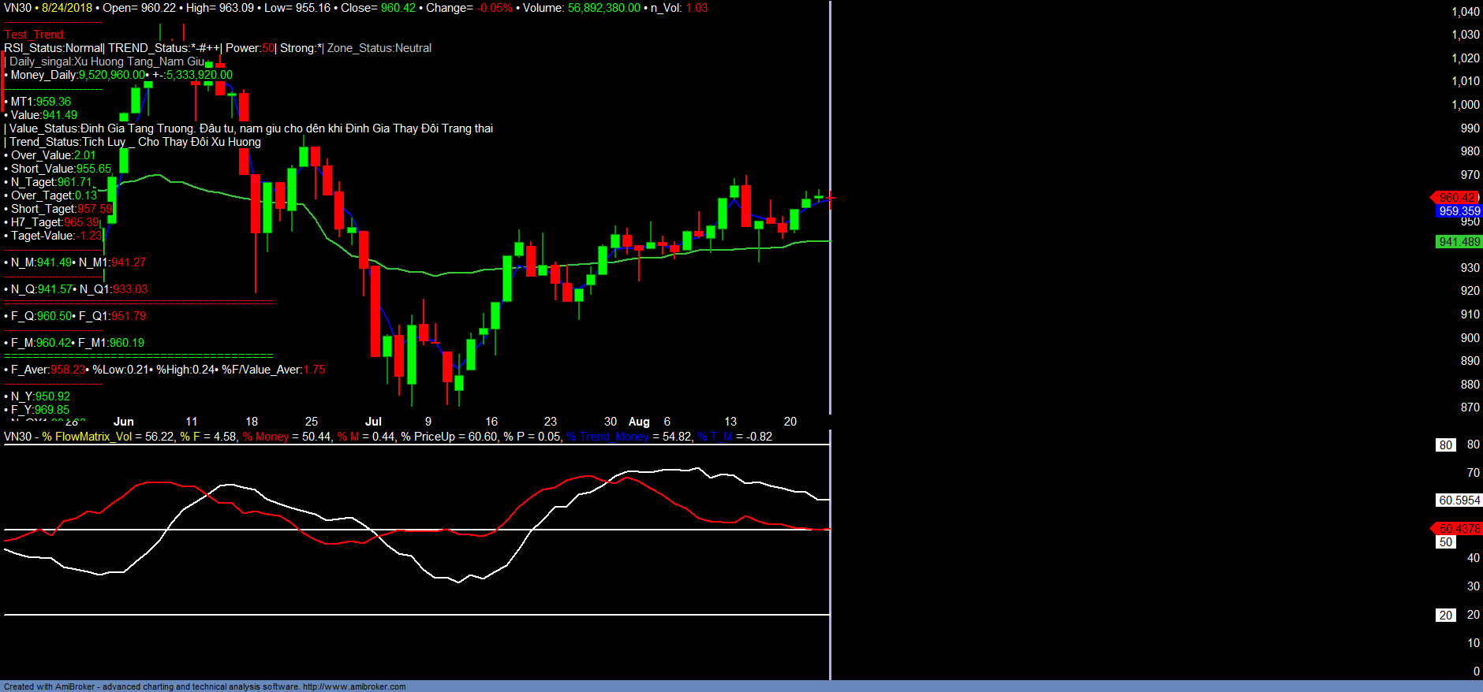Image resolution: width=1483 pixels, height=692 pixels.
Task: Click the red 960.42 close price tag
Action: tap(1457, 197)
